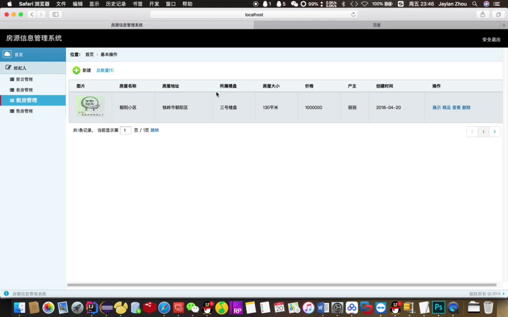Open System Preferences in the Dock
Image resolution: width=508 pixels, height=317 pixels.
(337, 308)
